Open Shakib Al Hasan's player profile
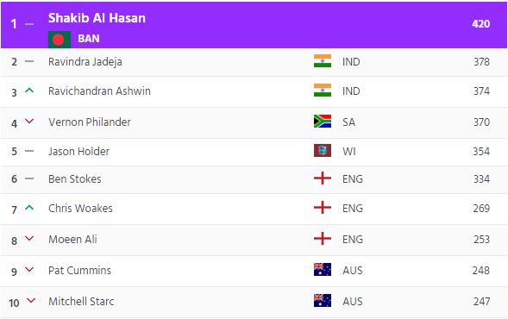The height and width of the screenshot is (319, 508). pos(97,18)
